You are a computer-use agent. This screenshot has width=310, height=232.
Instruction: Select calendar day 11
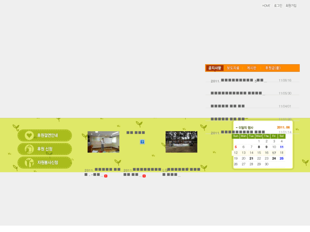[282, 147]
